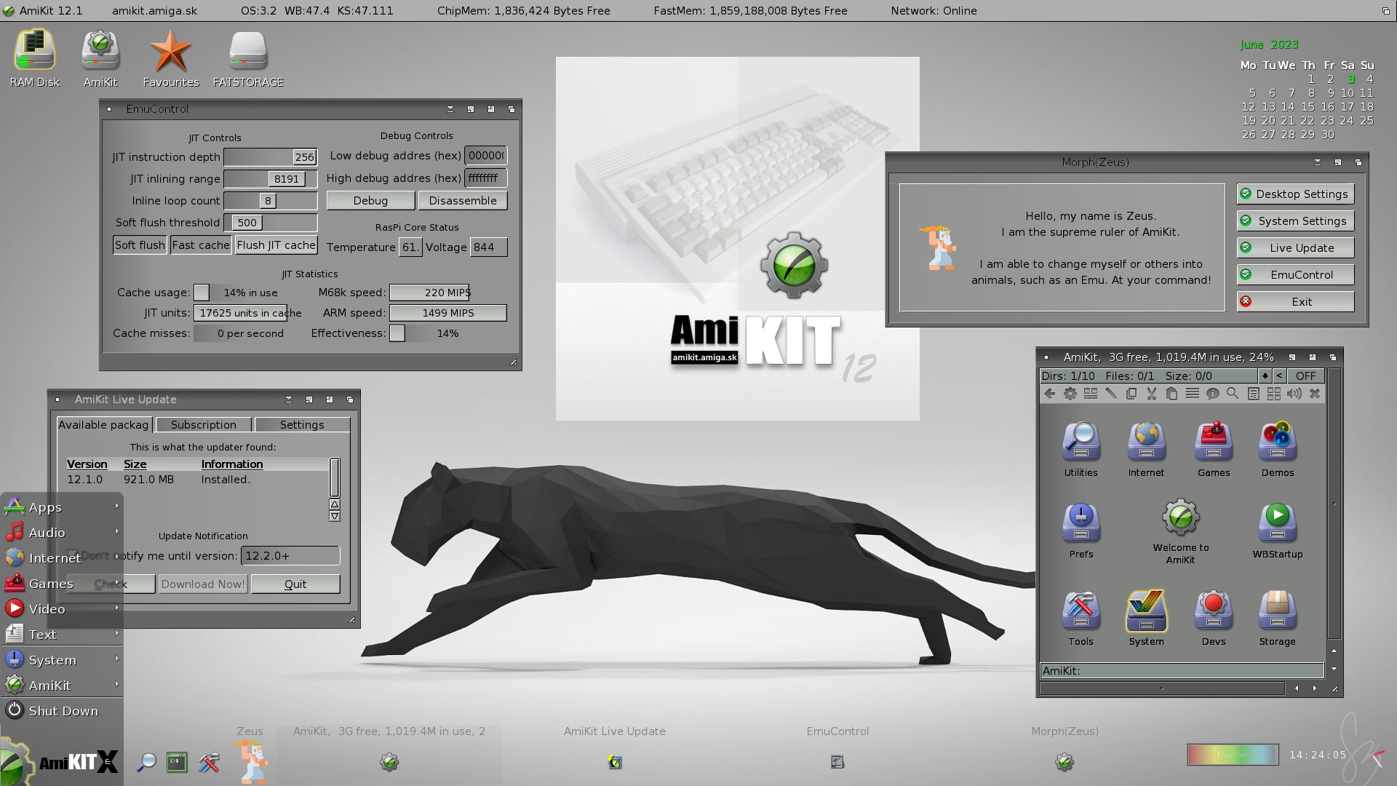1397x786 pixels.
Task: Switch to the Settings tab in Live Update
Action: click(x=302, y=424)
